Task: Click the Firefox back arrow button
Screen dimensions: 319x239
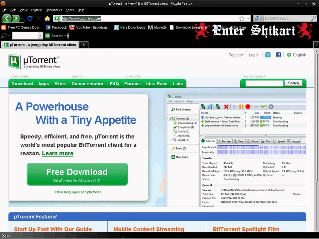Action: 7,19
